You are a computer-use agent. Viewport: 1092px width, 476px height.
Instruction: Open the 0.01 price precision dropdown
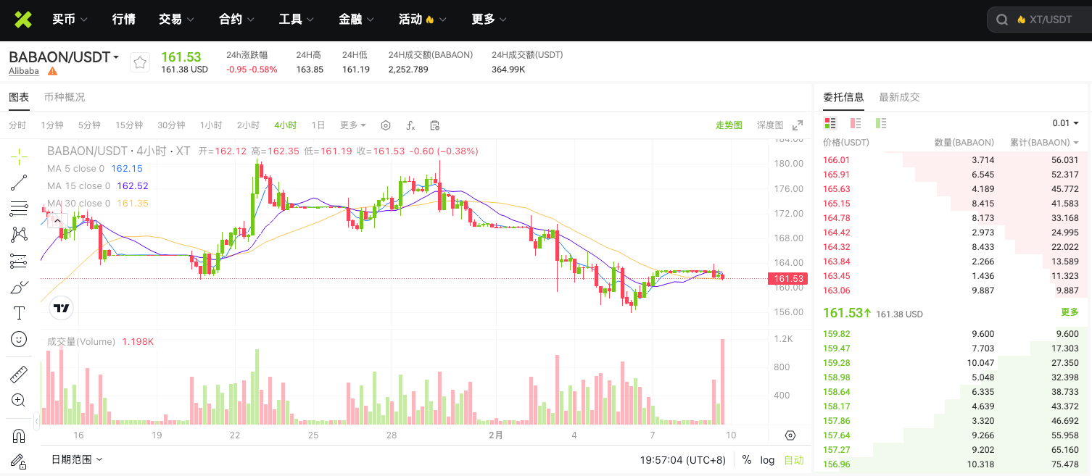[1065, 123]
